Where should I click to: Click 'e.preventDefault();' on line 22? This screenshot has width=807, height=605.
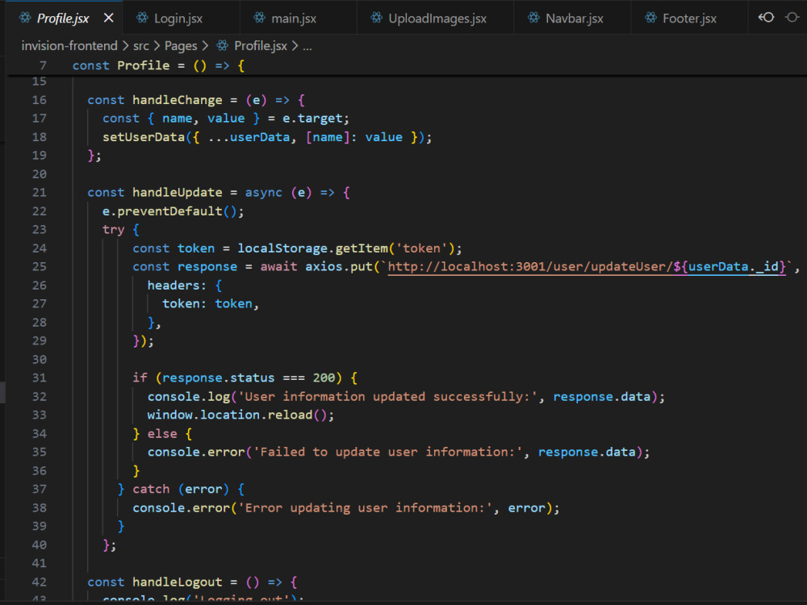(173, 211)
